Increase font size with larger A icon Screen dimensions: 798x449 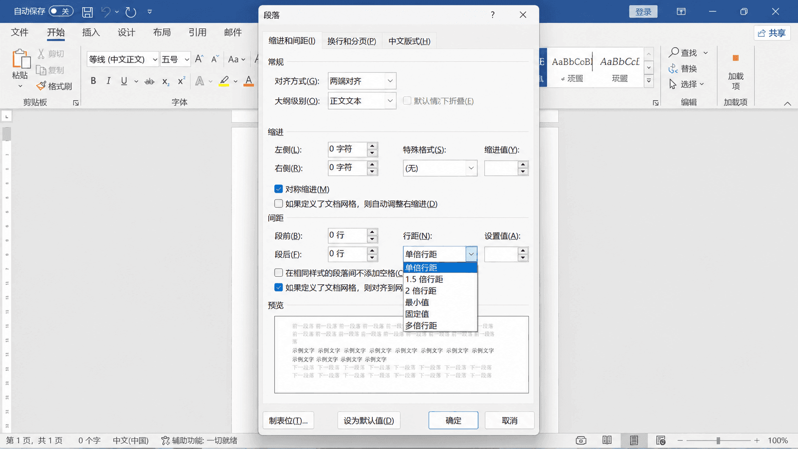pyautogui.click(x=199, y=59)
